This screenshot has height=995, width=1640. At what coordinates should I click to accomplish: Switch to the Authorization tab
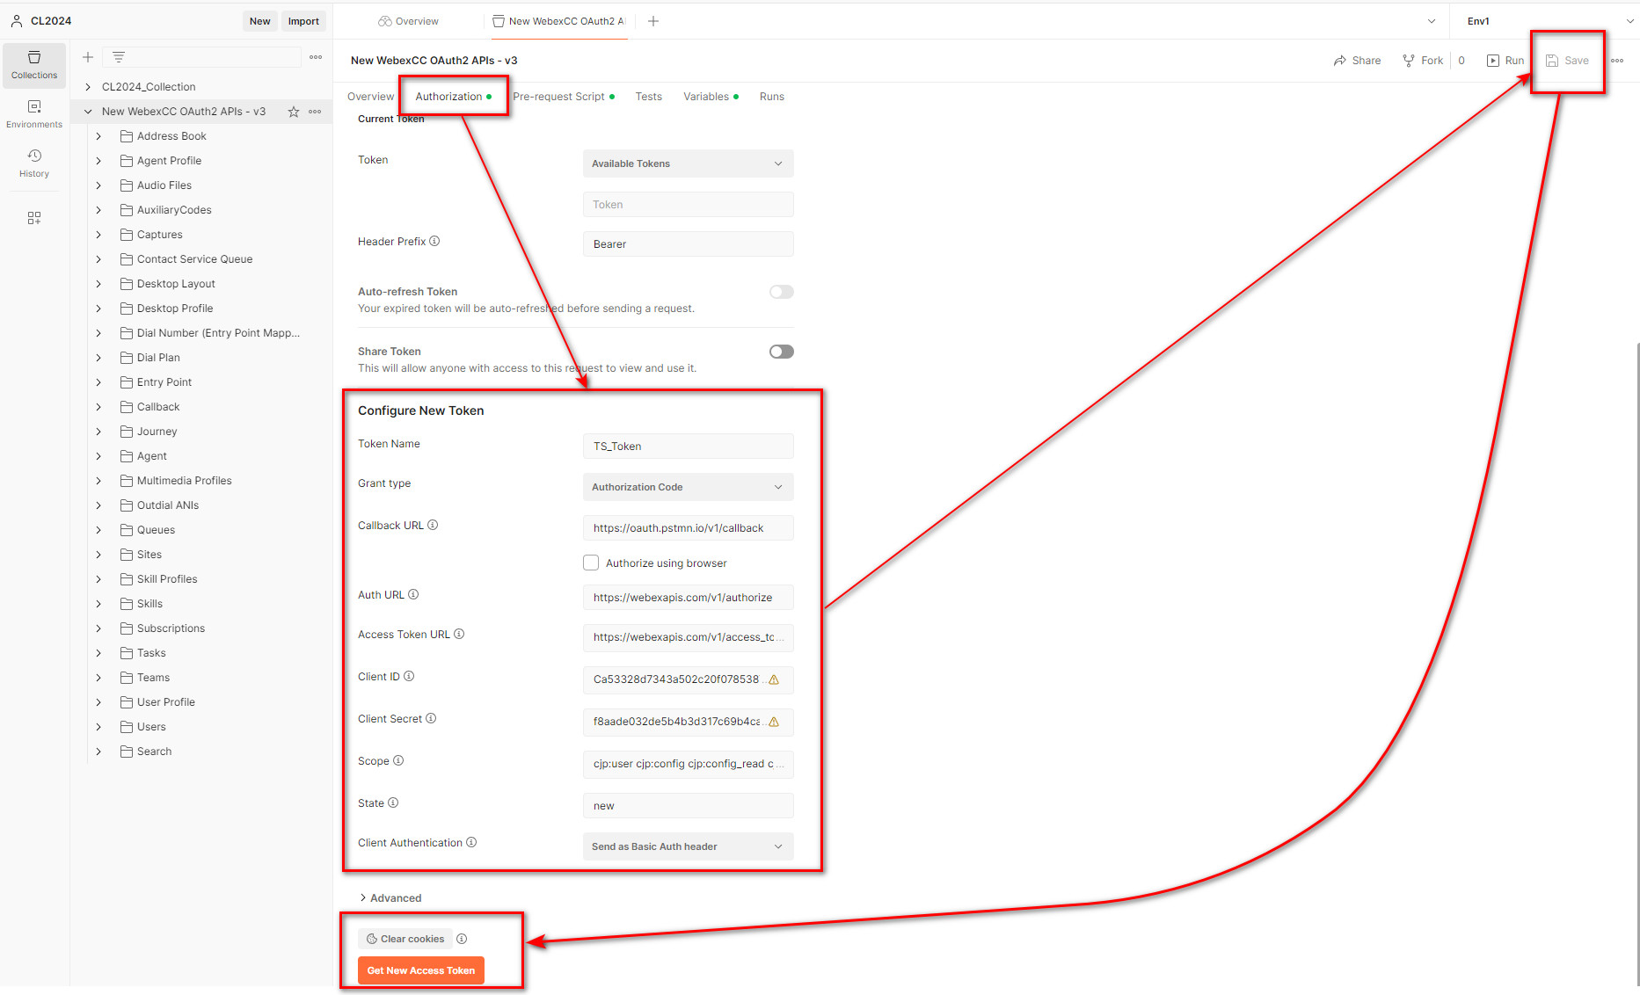pyautogui.click(x=454, y=97)
